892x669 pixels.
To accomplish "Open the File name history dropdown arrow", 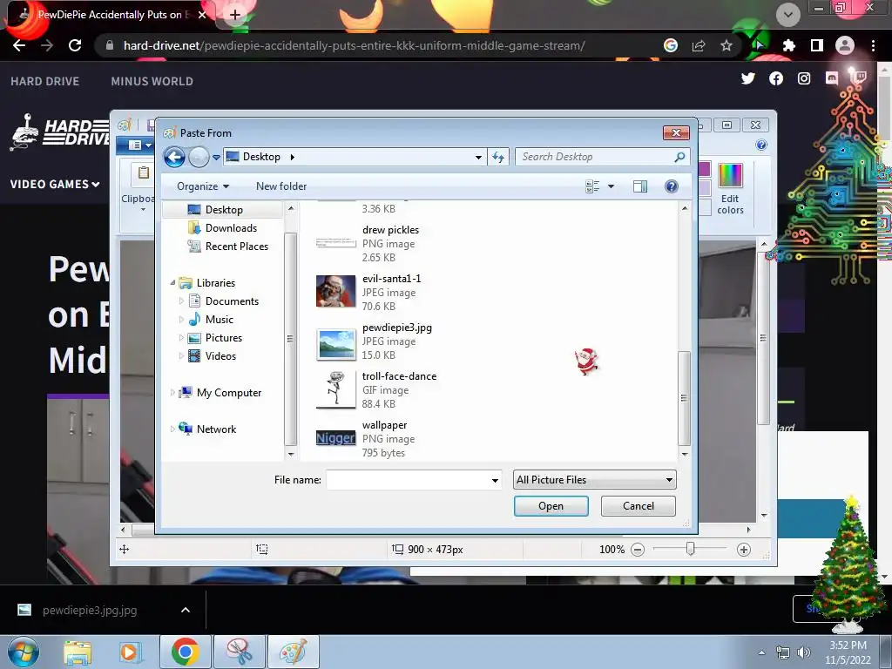I will pyautogui.click(x=495, y=480).
